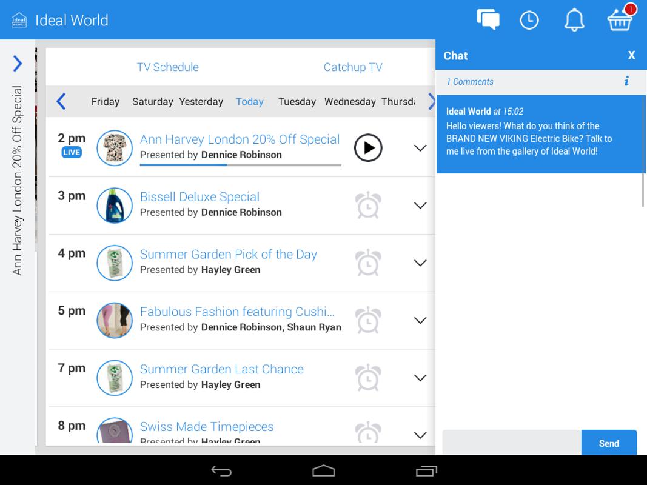This screenshot has height=485, width=647.
Task: Tap the Android recent apps button
Action: pos(426,470)
